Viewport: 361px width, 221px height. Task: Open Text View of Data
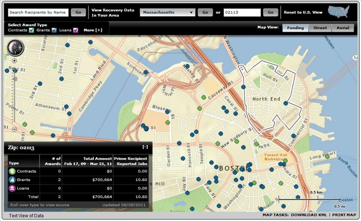point(26,216)
